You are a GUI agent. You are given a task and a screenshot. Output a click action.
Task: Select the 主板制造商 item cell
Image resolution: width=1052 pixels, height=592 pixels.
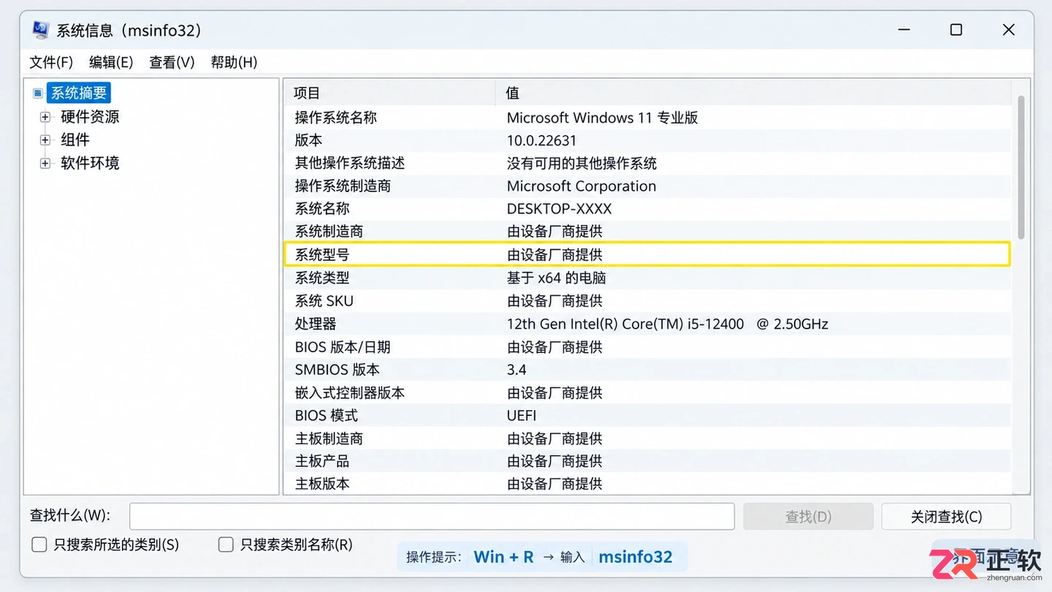click(329, 439)
